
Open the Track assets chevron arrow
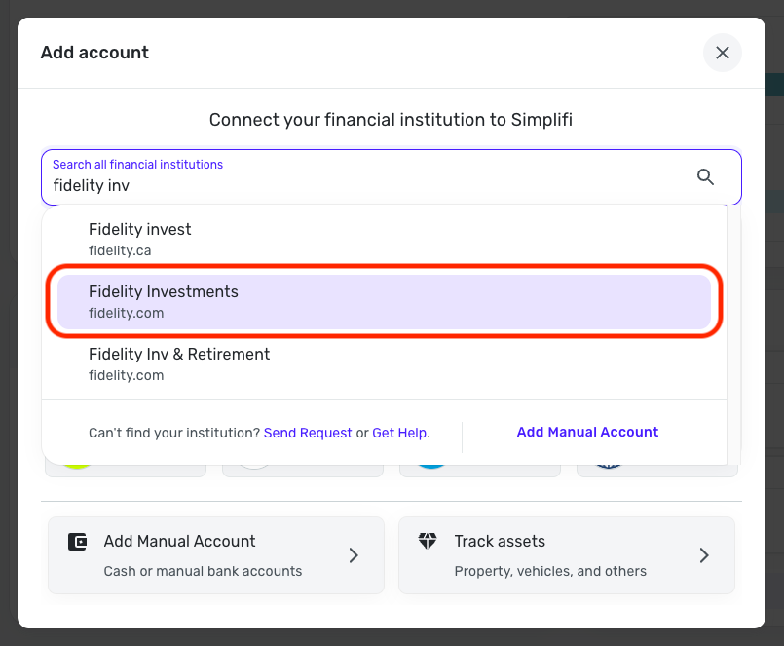pyautogui.click(x=704, y=555)
